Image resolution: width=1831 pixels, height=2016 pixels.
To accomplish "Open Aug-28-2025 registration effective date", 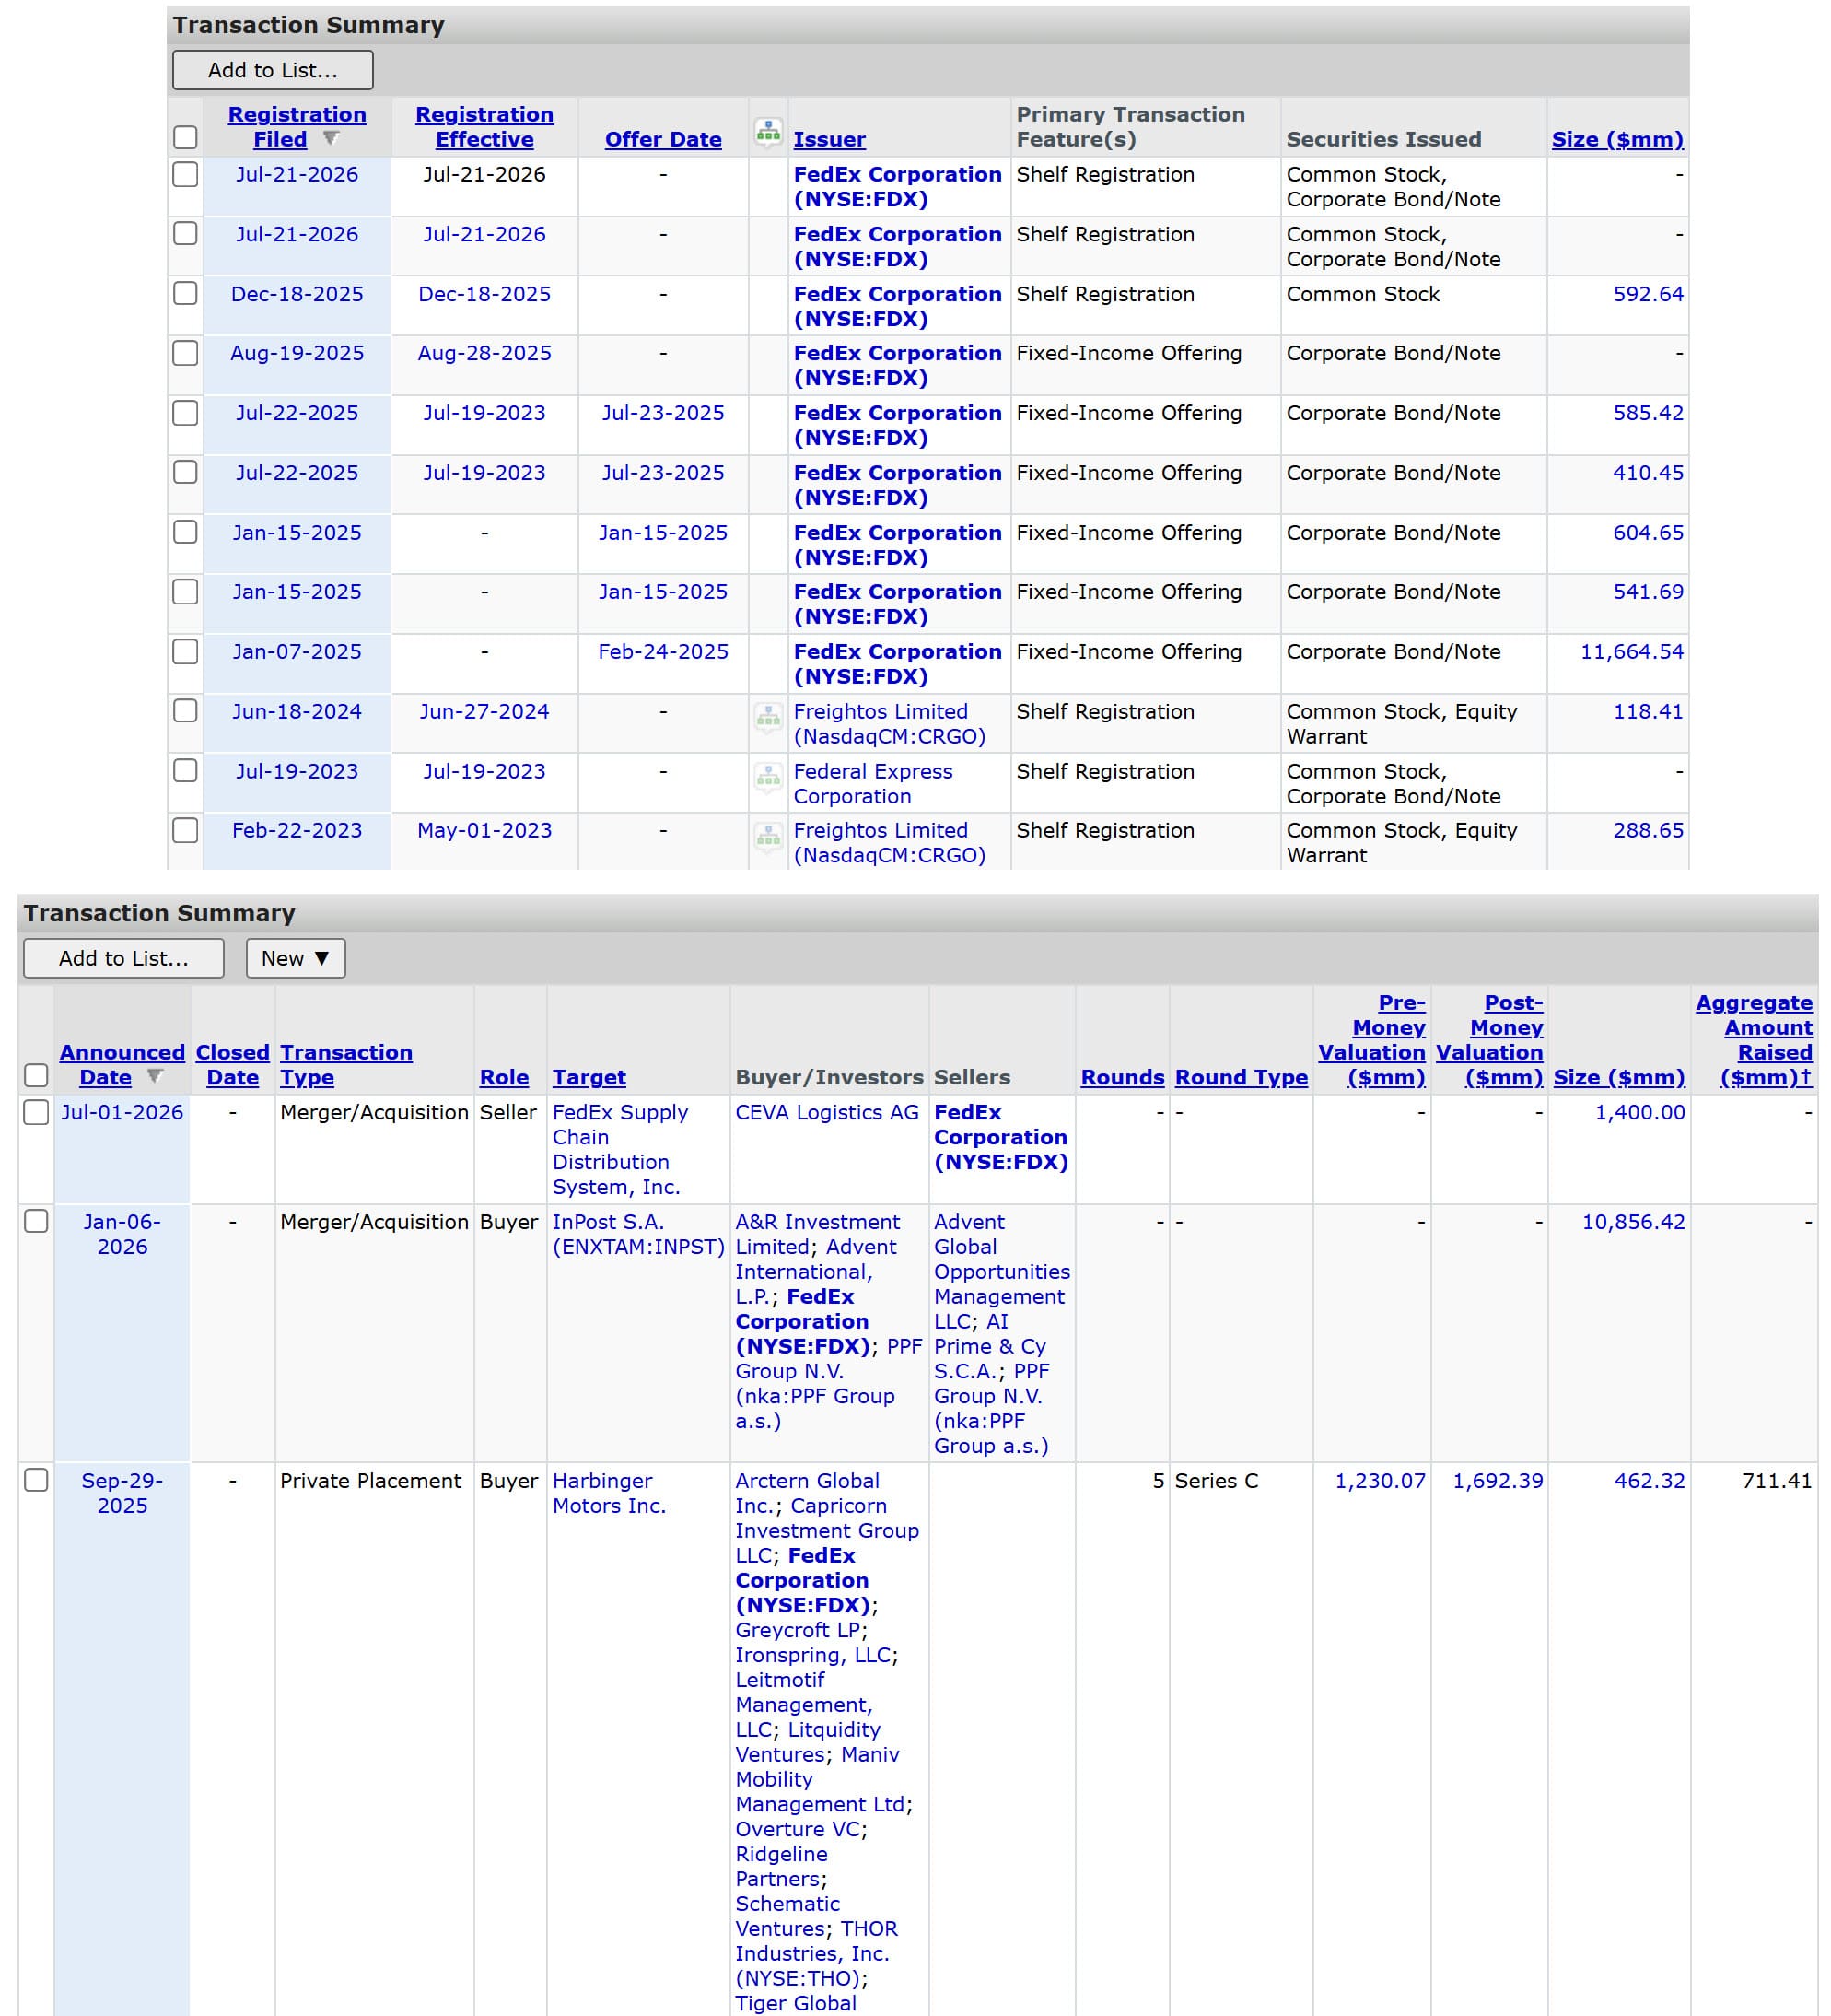I will pos(484,353).
